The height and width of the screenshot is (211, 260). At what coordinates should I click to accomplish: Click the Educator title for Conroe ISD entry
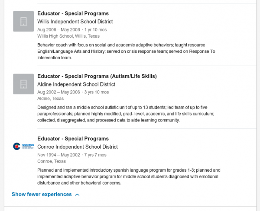pos(73,139)
